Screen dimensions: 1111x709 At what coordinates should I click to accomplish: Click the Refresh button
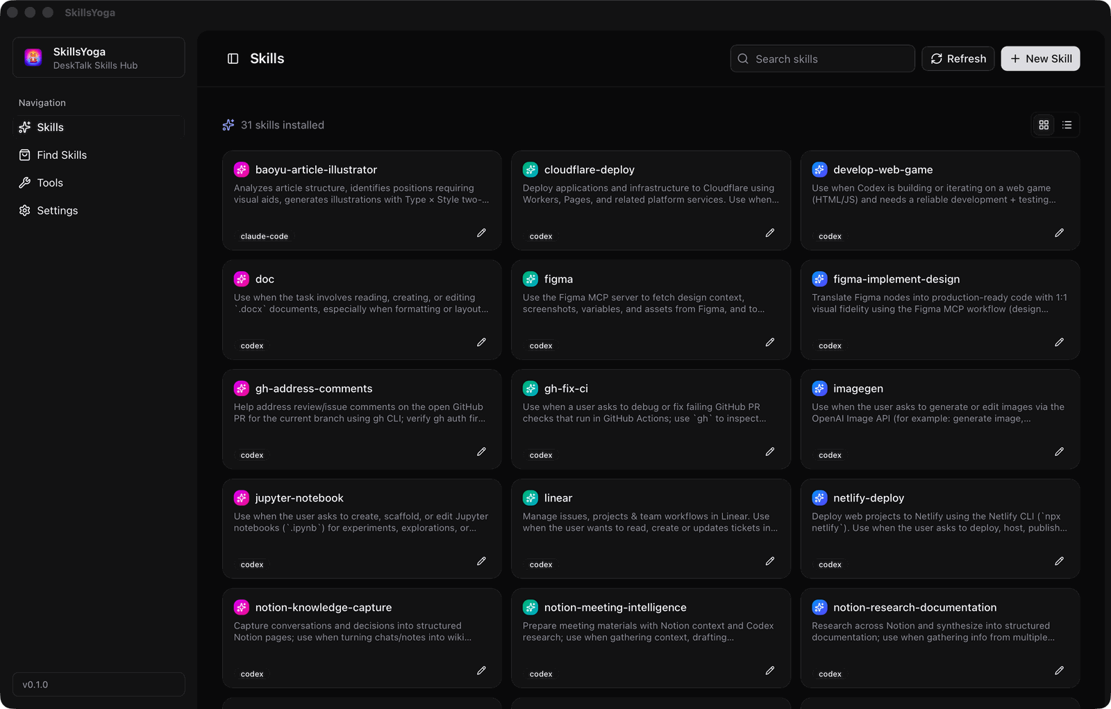click(958, 59)
